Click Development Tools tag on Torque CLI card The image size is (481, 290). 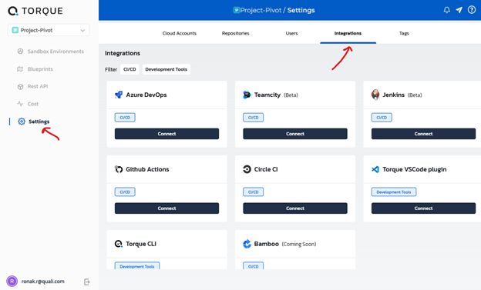coord(137,266)
